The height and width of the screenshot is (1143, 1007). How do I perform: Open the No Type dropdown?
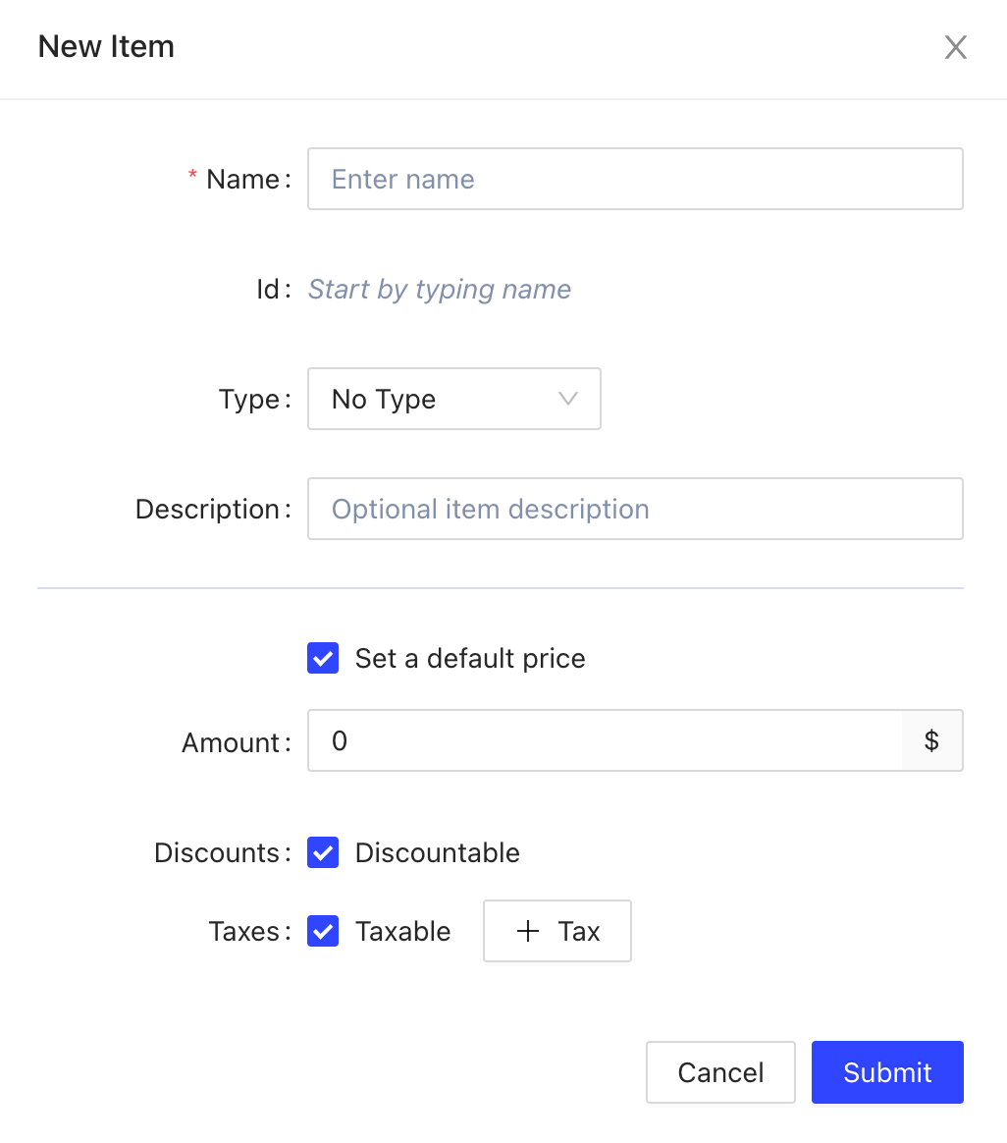(453, 399)
